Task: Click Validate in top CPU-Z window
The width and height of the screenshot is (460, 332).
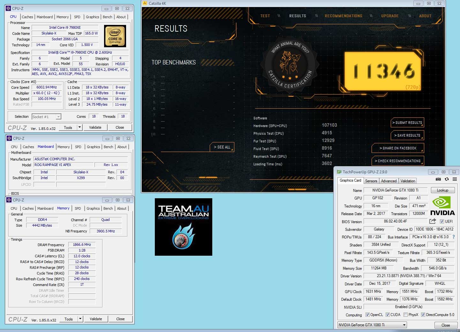Action: 95,127
